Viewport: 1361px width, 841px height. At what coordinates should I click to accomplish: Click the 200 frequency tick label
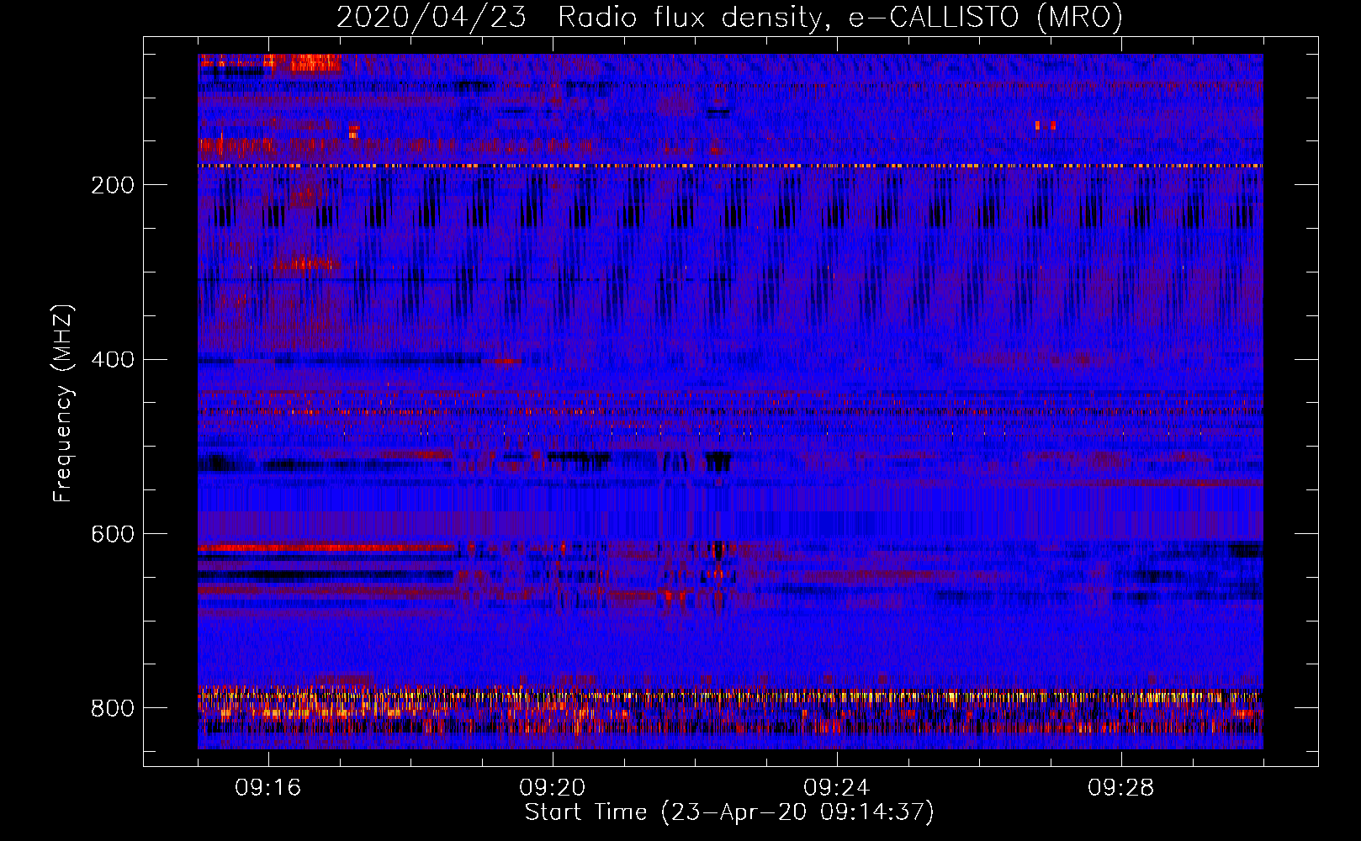click(x=113, y=185)
